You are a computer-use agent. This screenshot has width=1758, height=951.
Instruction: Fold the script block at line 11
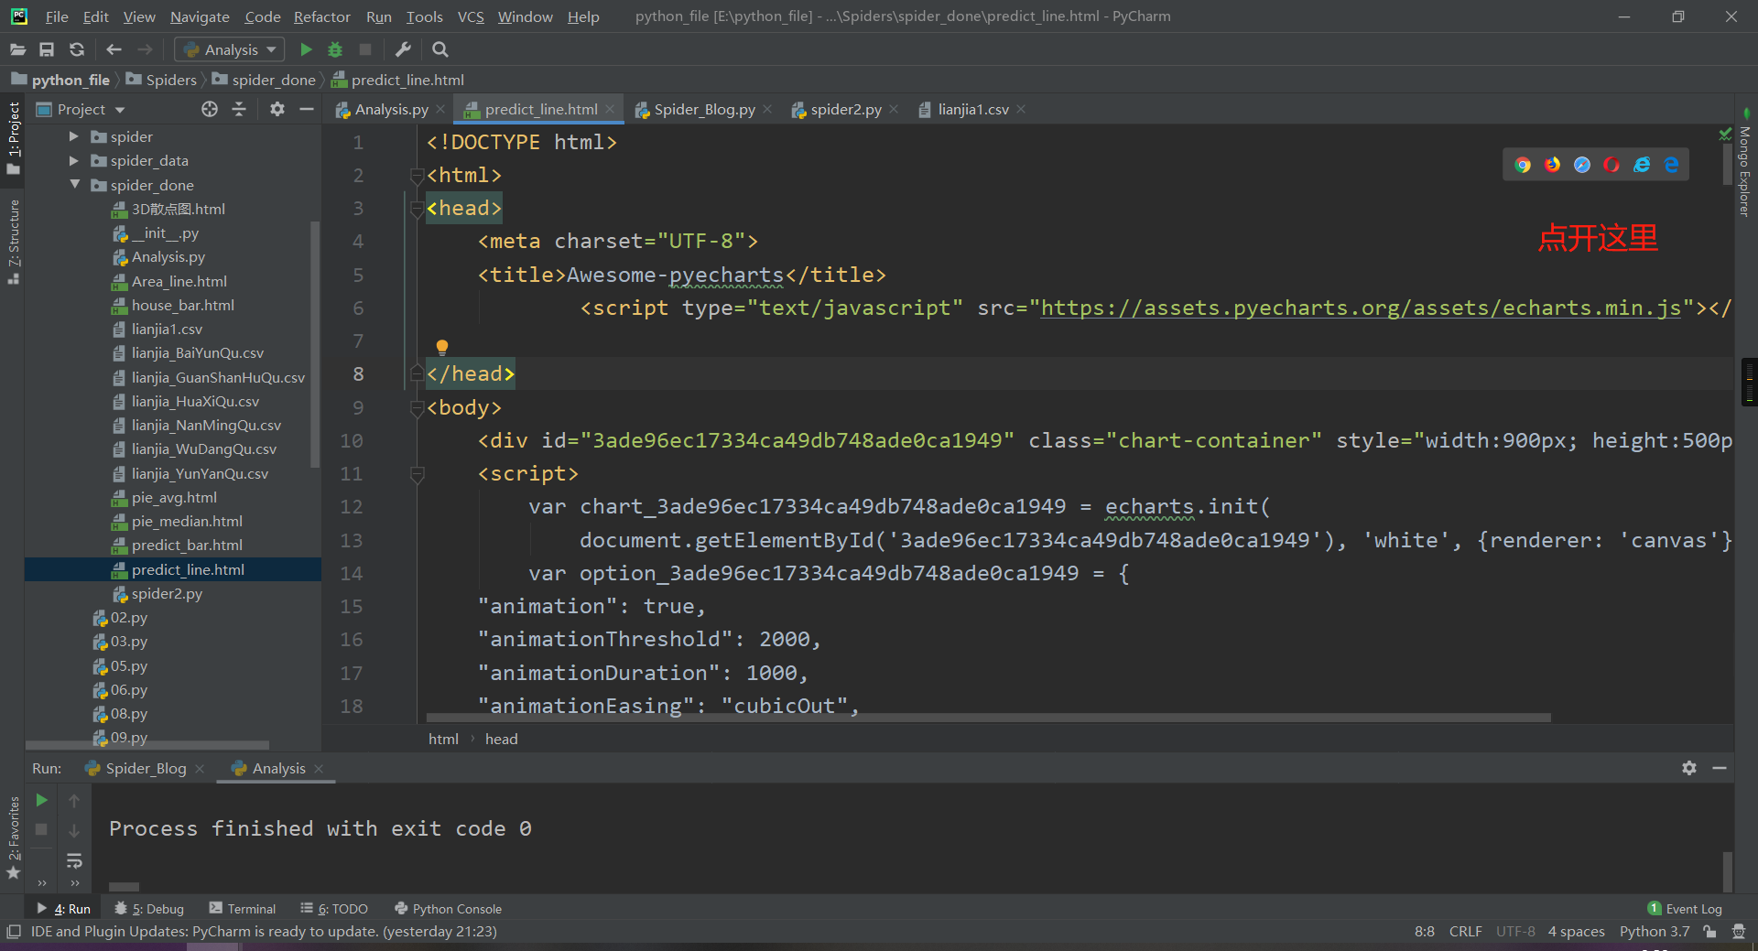click(417, 474)
